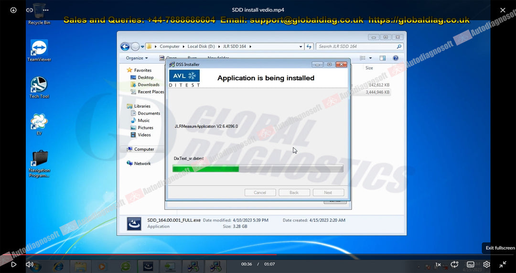Mute the video volume speaker
The image size is (516, 273).
(x=29, y=264)
